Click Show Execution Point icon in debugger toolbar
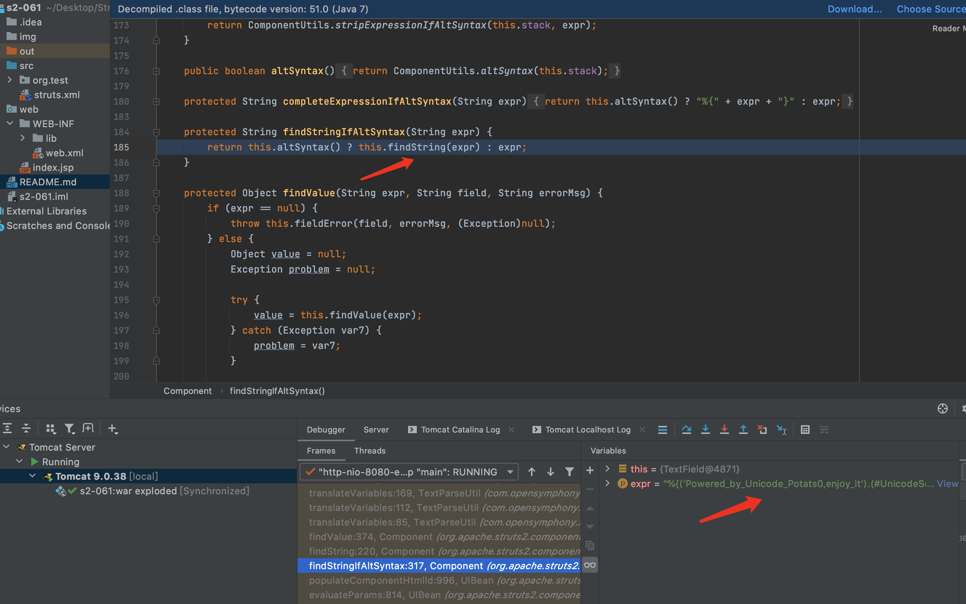 tap(662, 430)
